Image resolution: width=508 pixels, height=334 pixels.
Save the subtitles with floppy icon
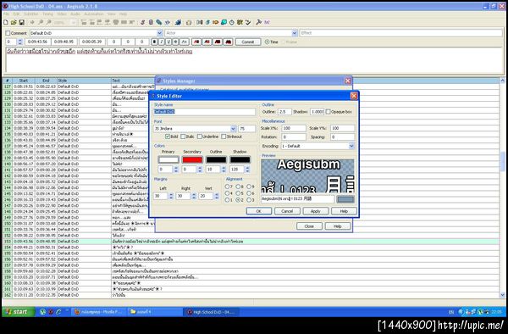(x=21, y=22)
